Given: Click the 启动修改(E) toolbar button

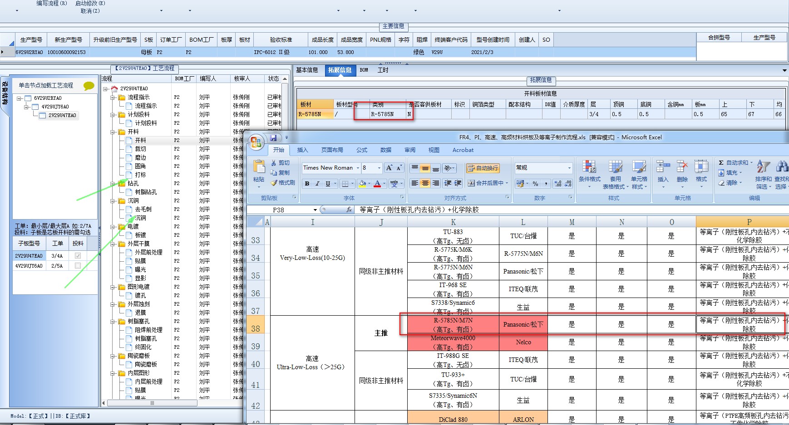Looking at the screenshot, I should pyautogui.click(x=90, y=3).
